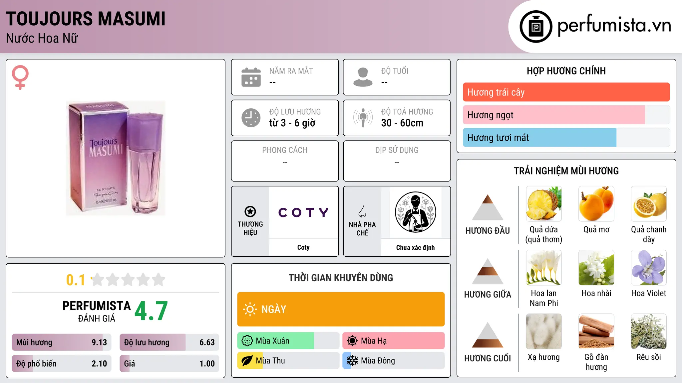The height and width of the screenshot is (383, 682).
Task: Select the sandalwood note image
Action: pos(596,331)
